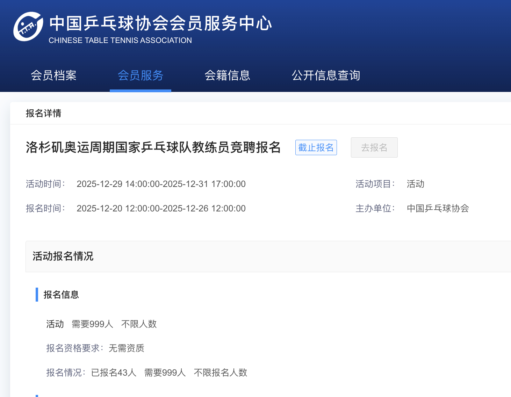This screenshot has width=511, height=397.
Task: Click the 已报名43人 registration count
Action: (x=113, y=373)
